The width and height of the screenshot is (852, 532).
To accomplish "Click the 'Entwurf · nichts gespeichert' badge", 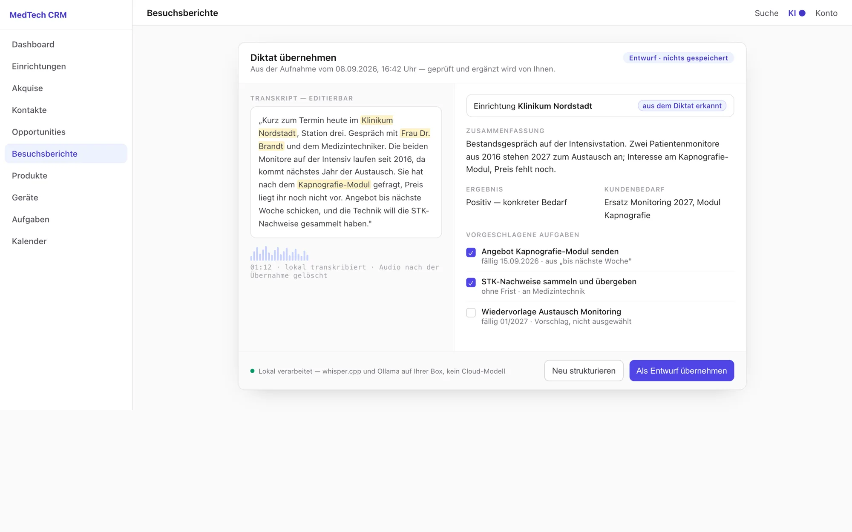I will tap(678, 58).
